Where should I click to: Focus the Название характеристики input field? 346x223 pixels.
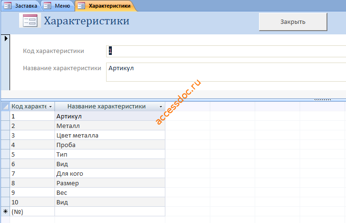pyautogui.click(x=226, y=72)
